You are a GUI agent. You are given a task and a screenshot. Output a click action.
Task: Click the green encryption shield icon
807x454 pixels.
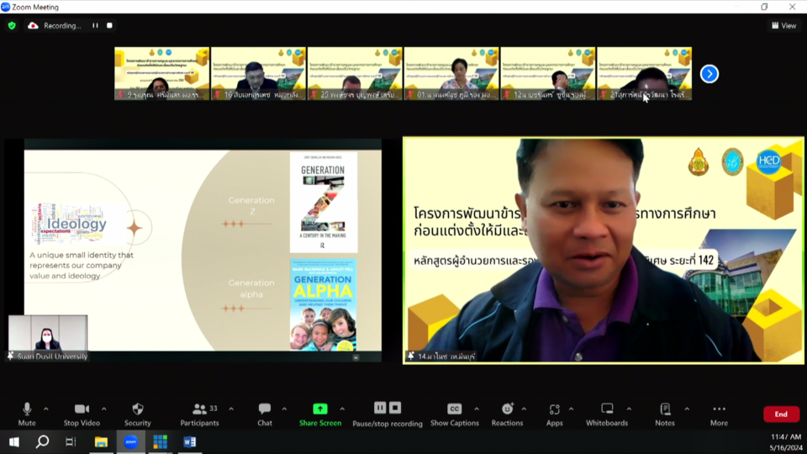coord(12,25)
